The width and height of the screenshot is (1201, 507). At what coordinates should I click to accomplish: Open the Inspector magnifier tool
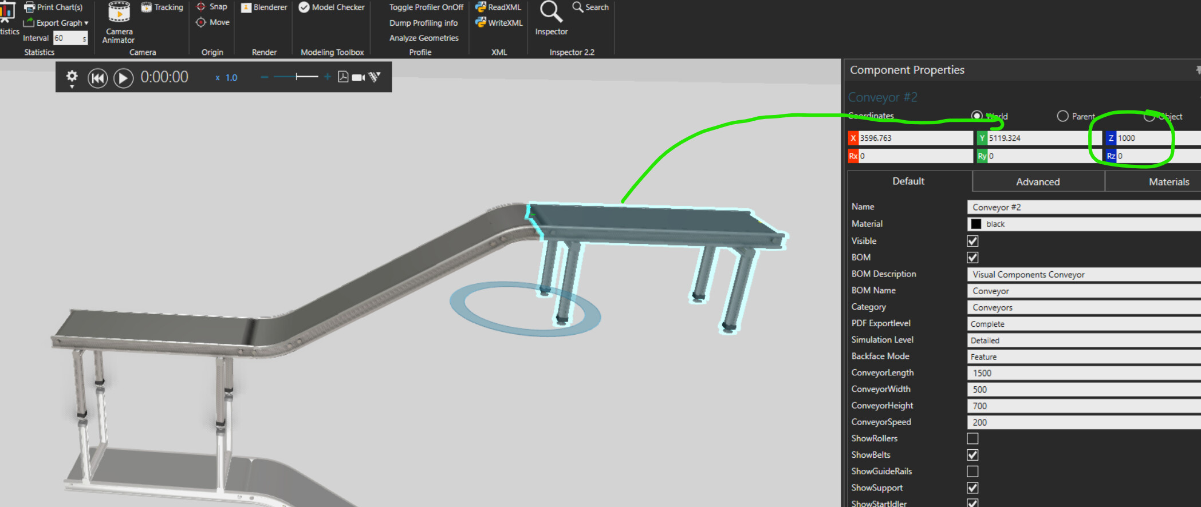coord(551,13)
